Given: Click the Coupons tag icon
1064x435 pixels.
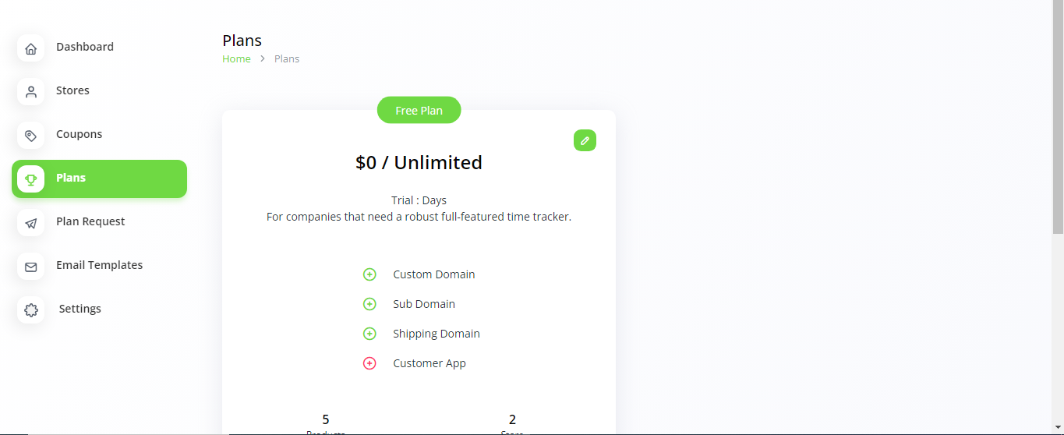Looking at the screenshot, I should pos(30,136).
